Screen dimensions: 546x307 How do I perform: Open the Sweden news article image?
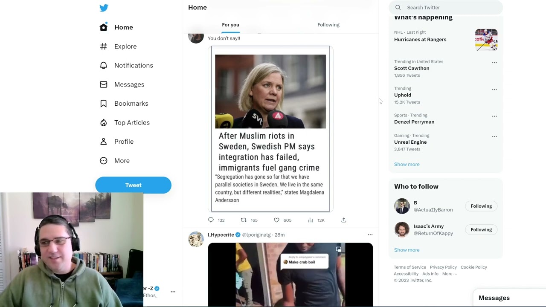pos(270,128)
